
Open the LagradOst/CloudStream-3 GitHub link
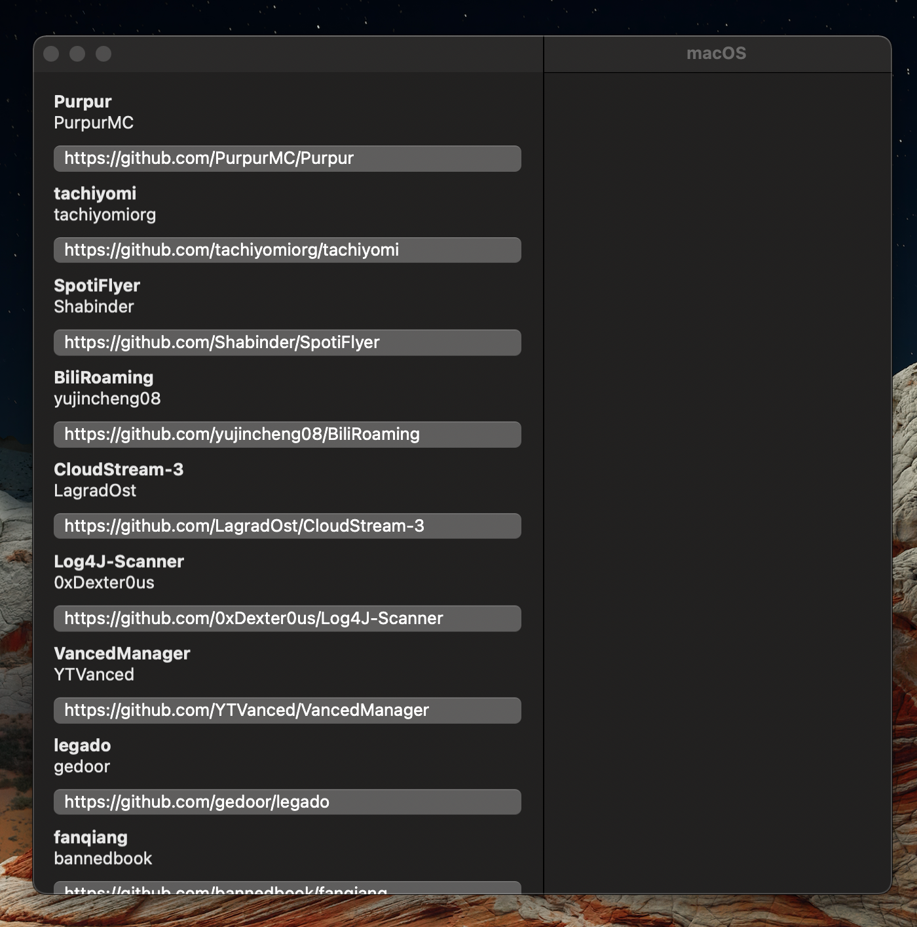coord(287,526)
